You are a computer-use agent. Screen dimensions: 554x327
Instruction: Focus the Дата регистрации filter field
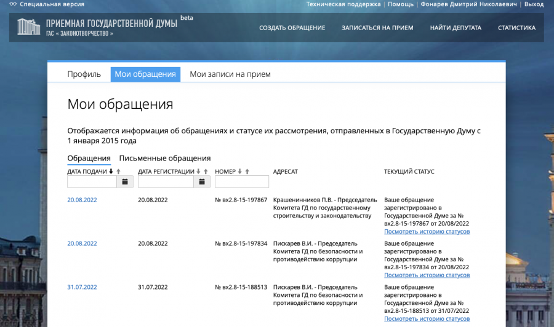(x=166, y=182)
